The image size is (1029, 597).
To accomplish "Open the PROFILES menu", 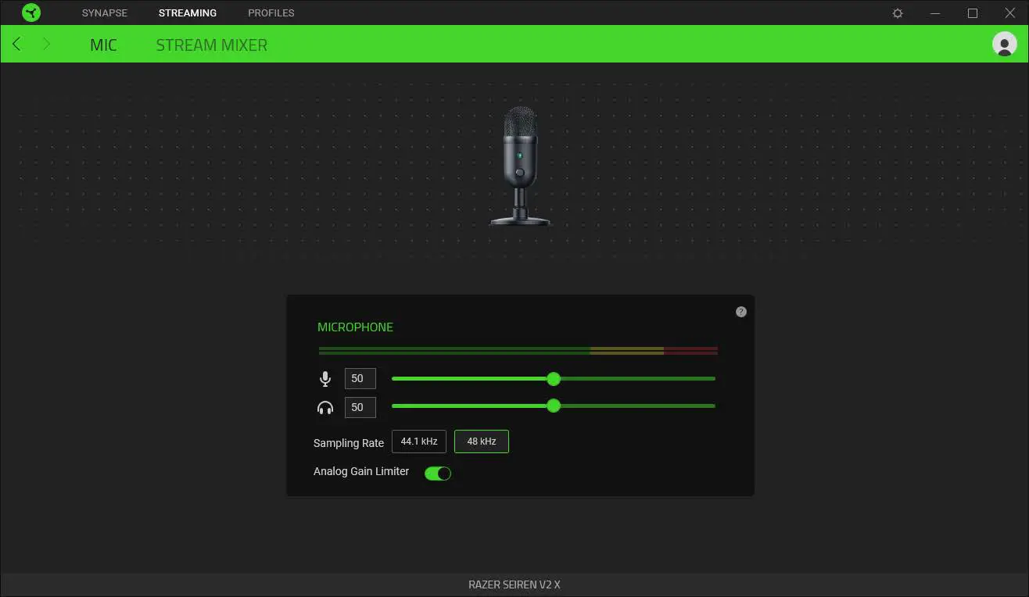I will [271, 13].
